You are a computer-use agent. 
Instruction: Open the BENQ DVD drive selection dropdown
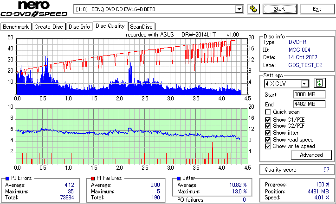tap(239, 9)
